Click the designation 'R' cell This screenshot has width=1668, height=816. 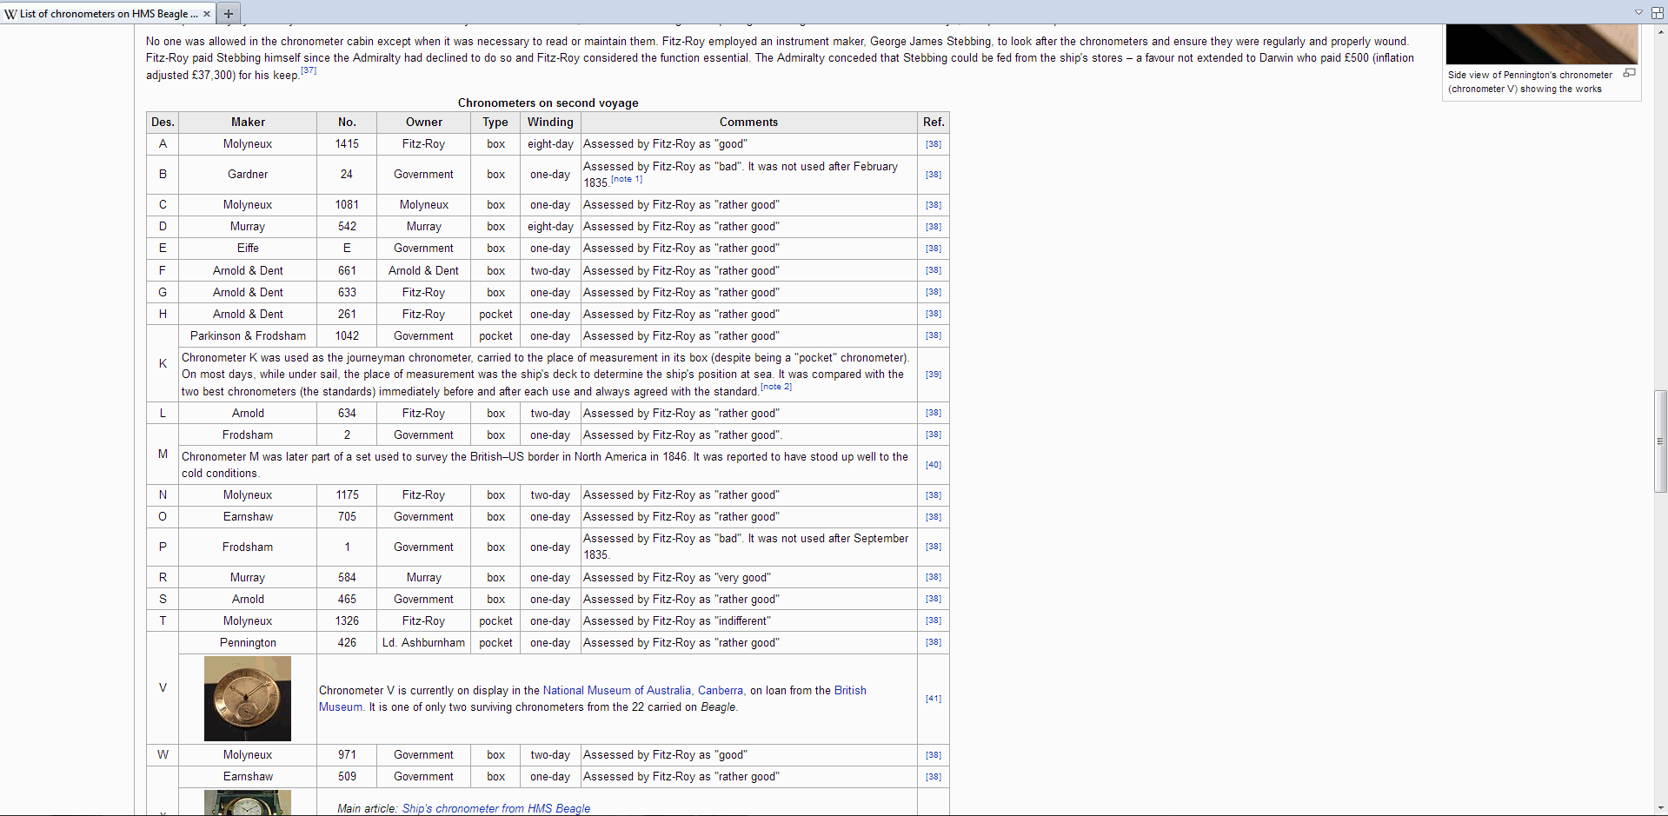pos(163,578)
